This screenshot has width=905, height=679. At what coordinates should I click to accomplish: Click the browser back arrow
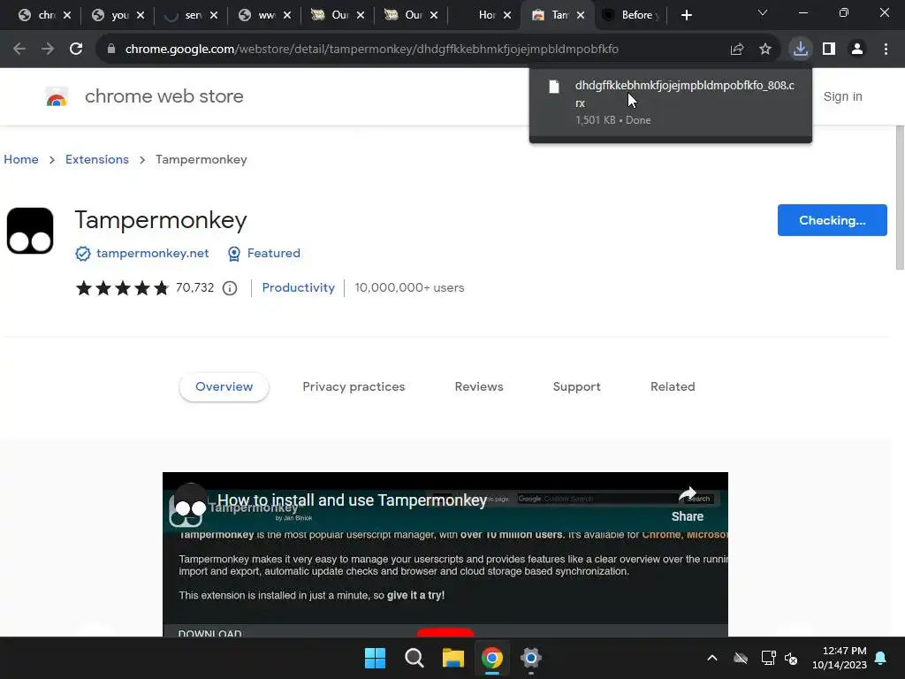point(19,50)
